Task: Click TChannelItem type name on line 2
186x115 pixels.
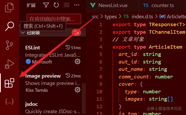Action: 167,32
